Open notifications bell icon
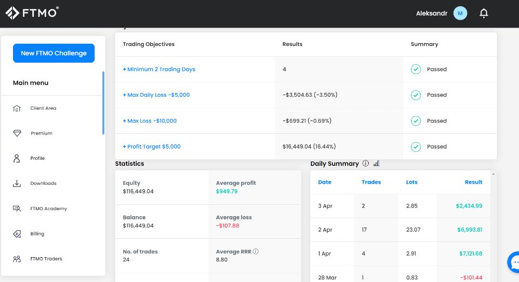Viewport: 519px width, 282px height. 484,14
